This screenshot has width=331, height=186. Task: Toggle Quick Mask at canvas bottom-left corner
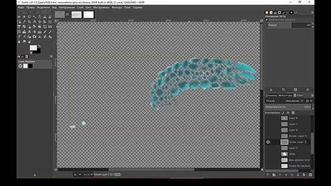pyautogui.click(x=56, y=169)
